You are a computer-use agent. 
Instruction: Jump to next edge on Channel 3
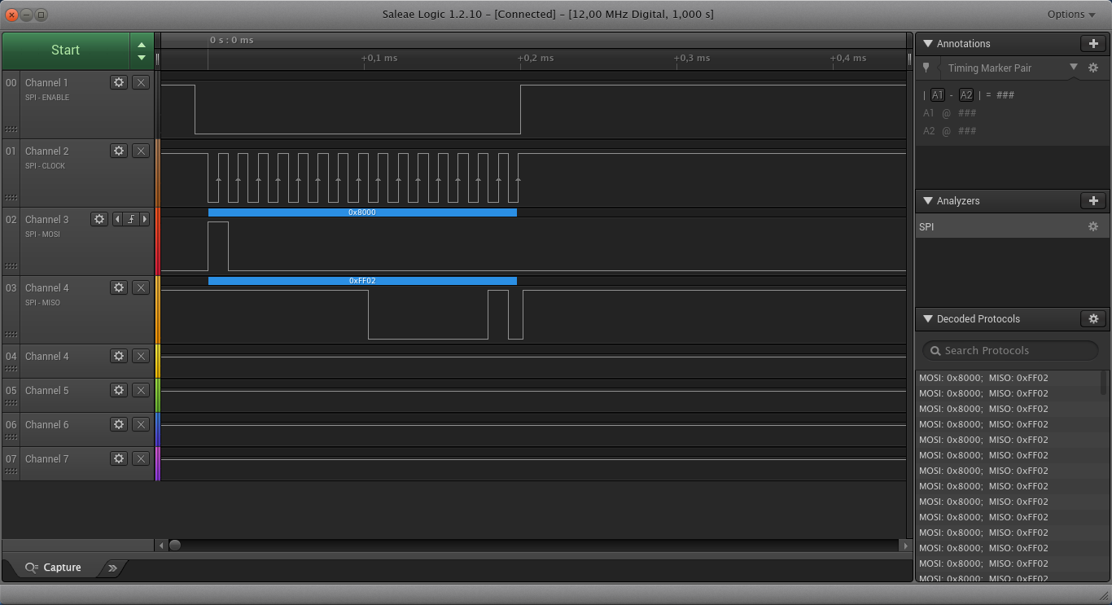point(145,219)
